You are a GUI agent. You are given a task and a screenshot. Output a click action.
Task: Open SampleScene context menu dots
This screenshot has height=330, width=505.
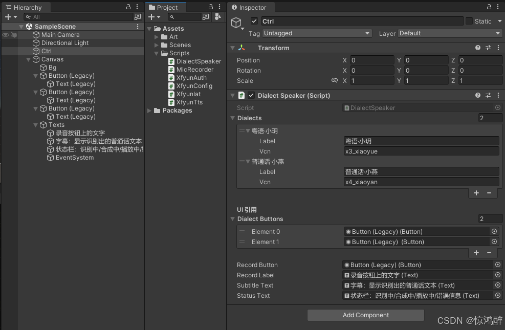click(138, 27)
